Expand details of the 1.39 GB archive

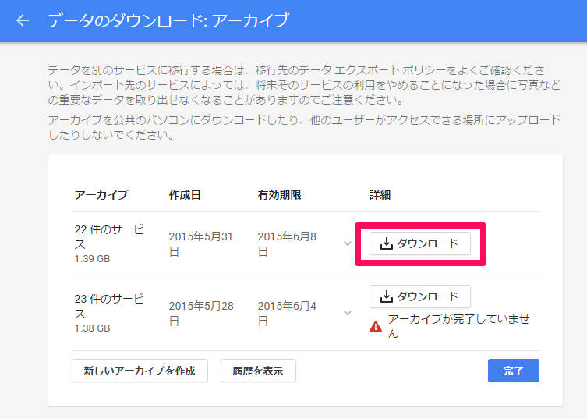(348, 243)
